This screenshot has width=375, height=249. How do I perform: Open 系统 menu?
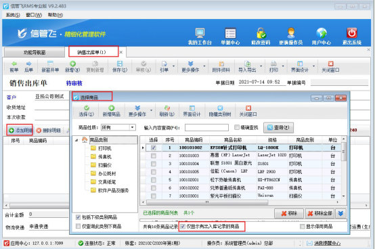pos(13,15)
